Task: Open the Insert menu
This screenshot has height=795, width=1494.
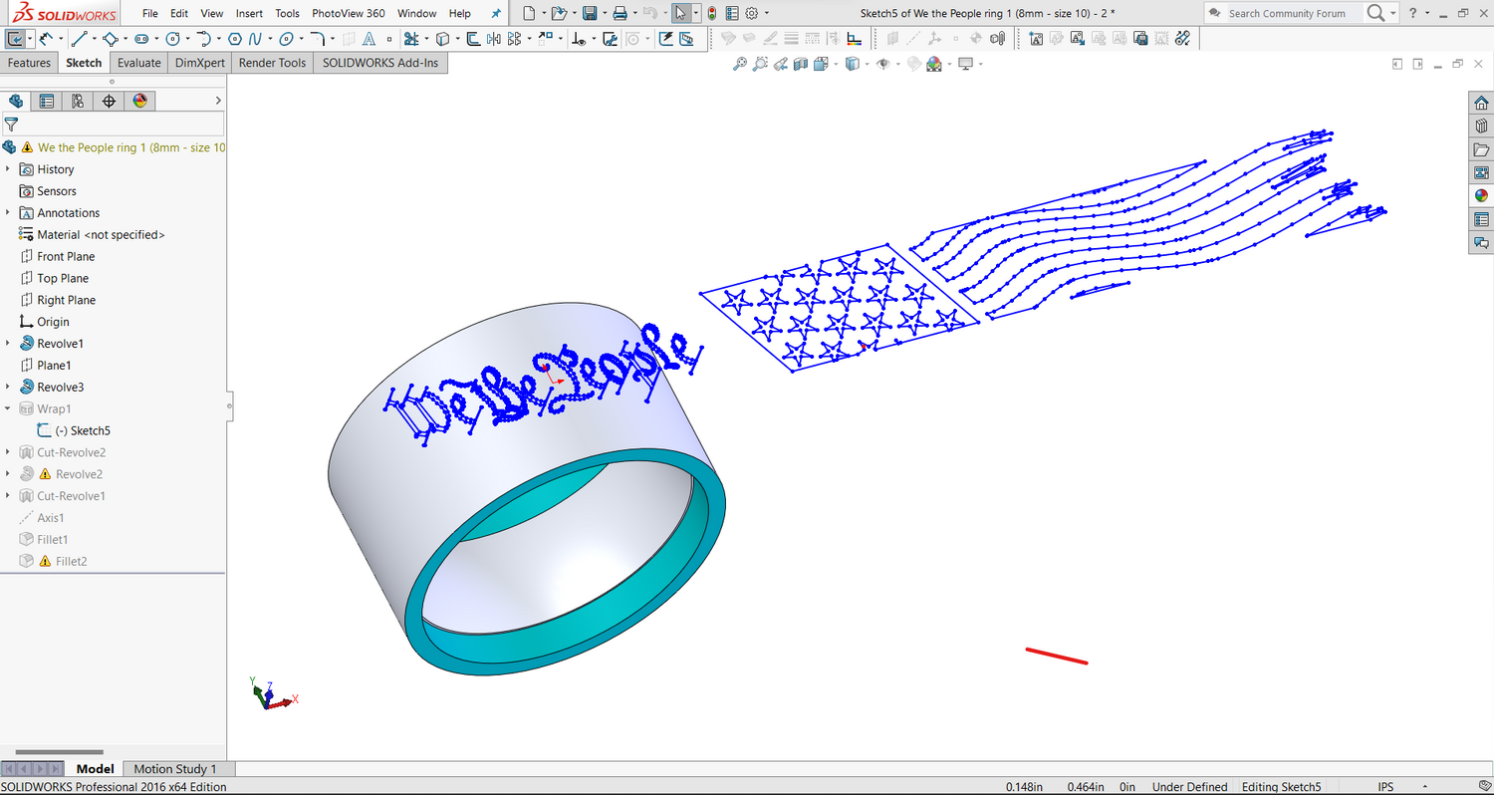Action: pos(249,14)
